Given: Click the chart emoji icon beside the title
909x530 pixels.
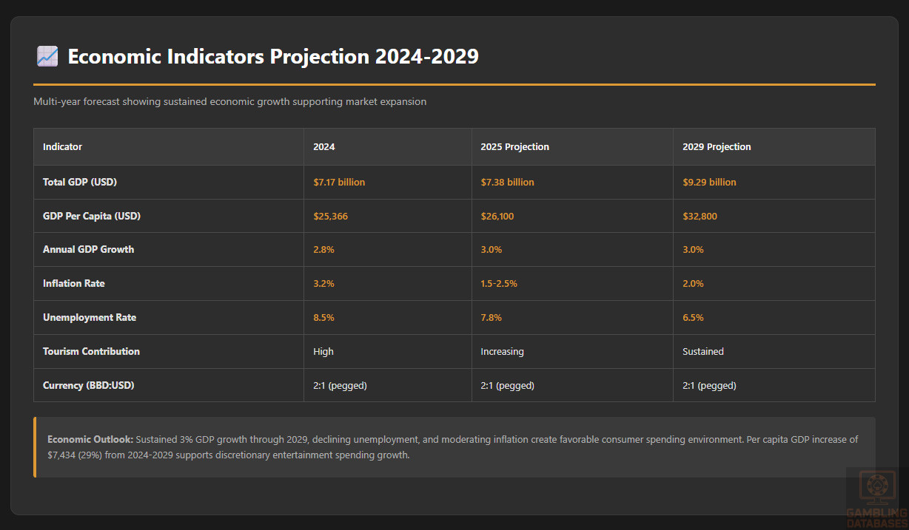Looking at the screenshot, I should 46,57.
